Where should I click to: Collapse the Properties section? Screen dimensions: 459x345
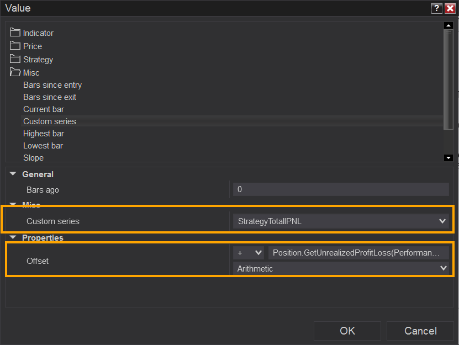pyautogui.click(x=13, y=238)
